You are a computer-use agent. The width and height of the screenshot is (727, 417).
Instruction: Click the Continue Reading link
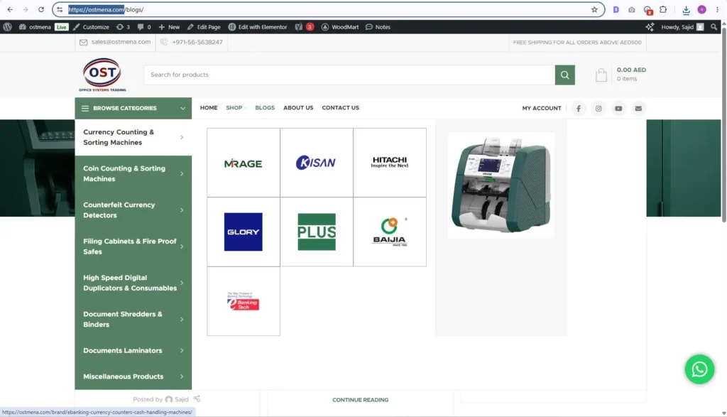click(360, 400)
